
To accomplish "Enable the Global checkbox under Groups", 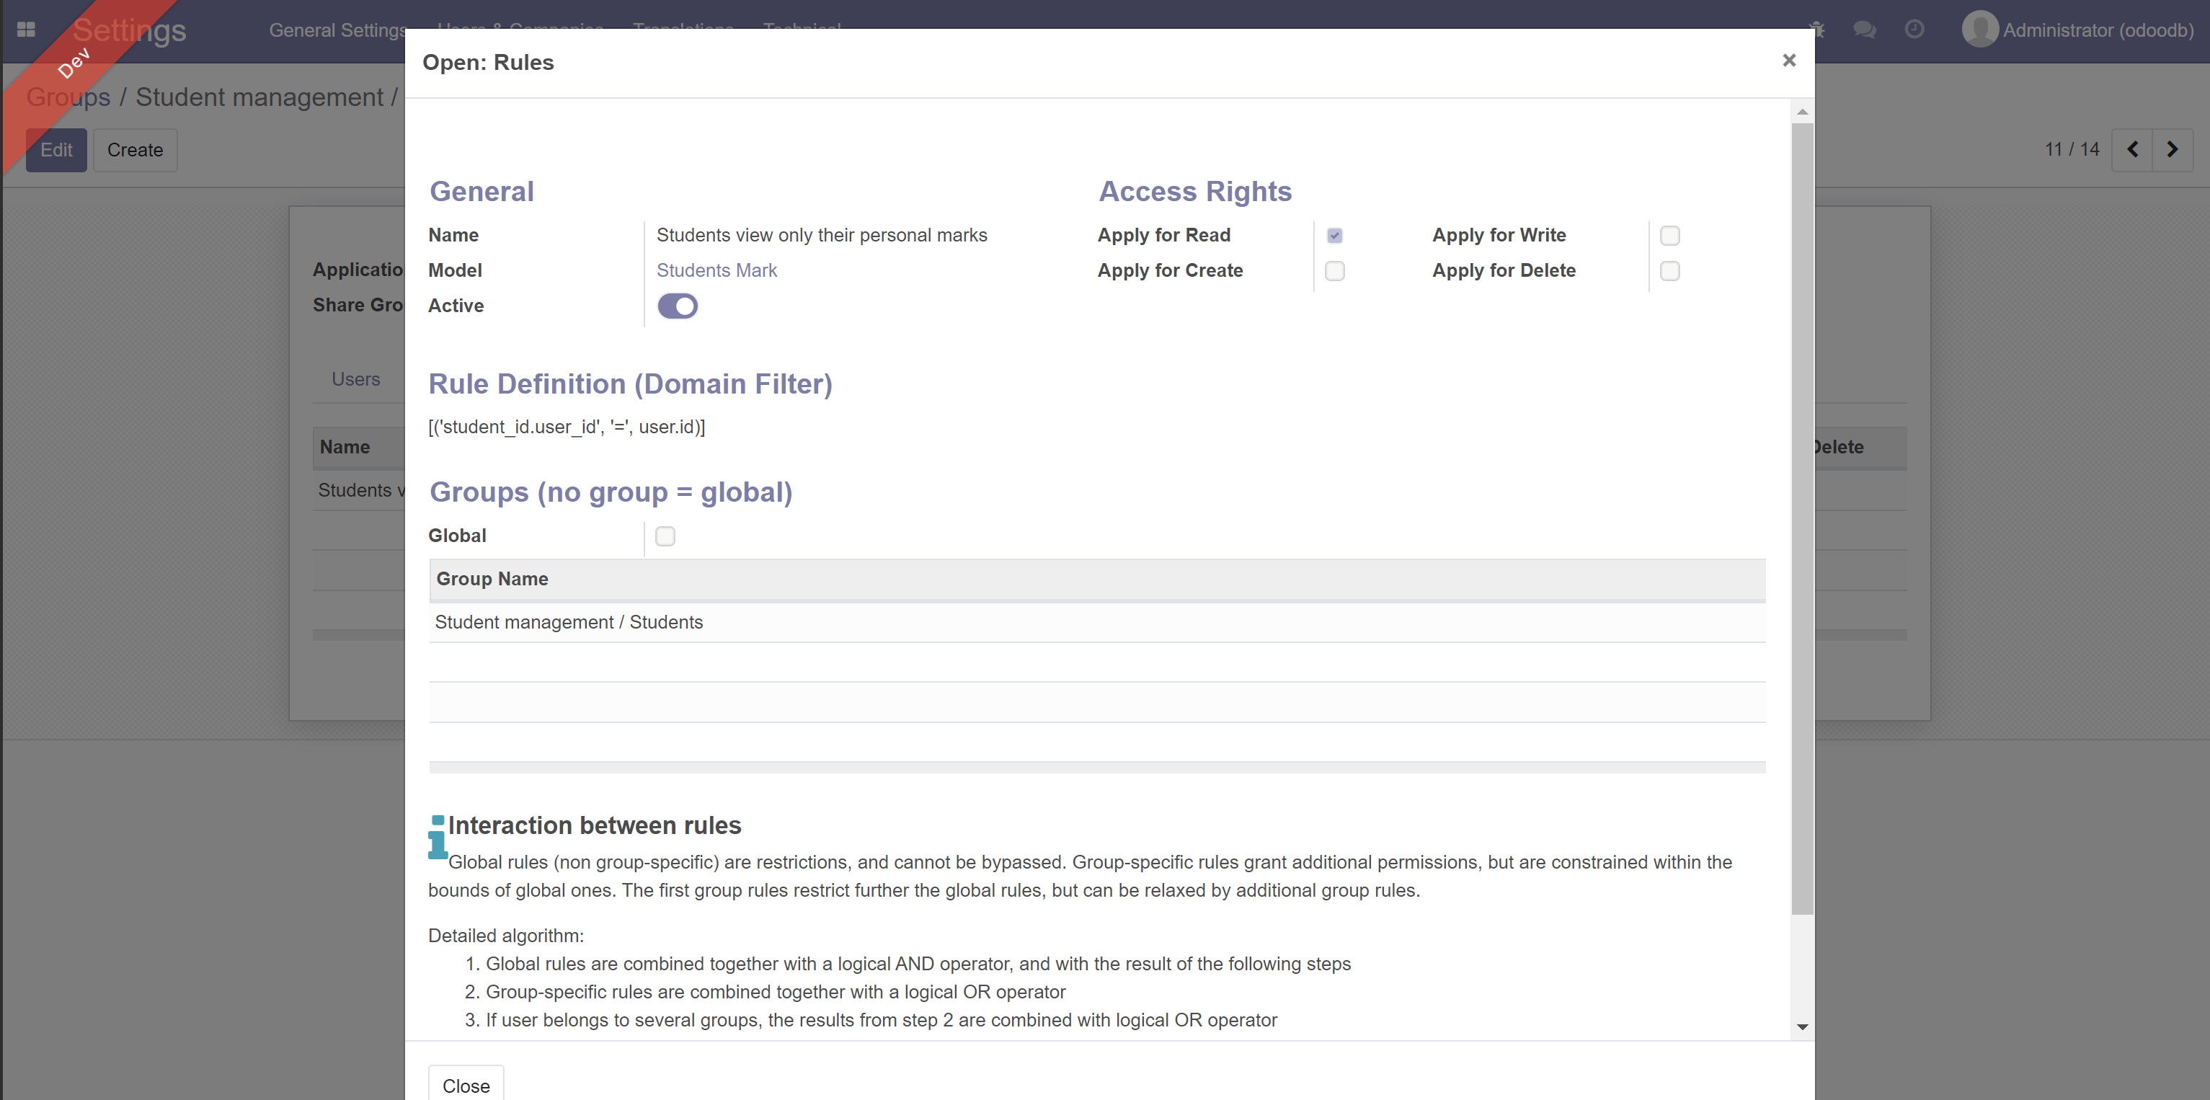I will (666, 536).
